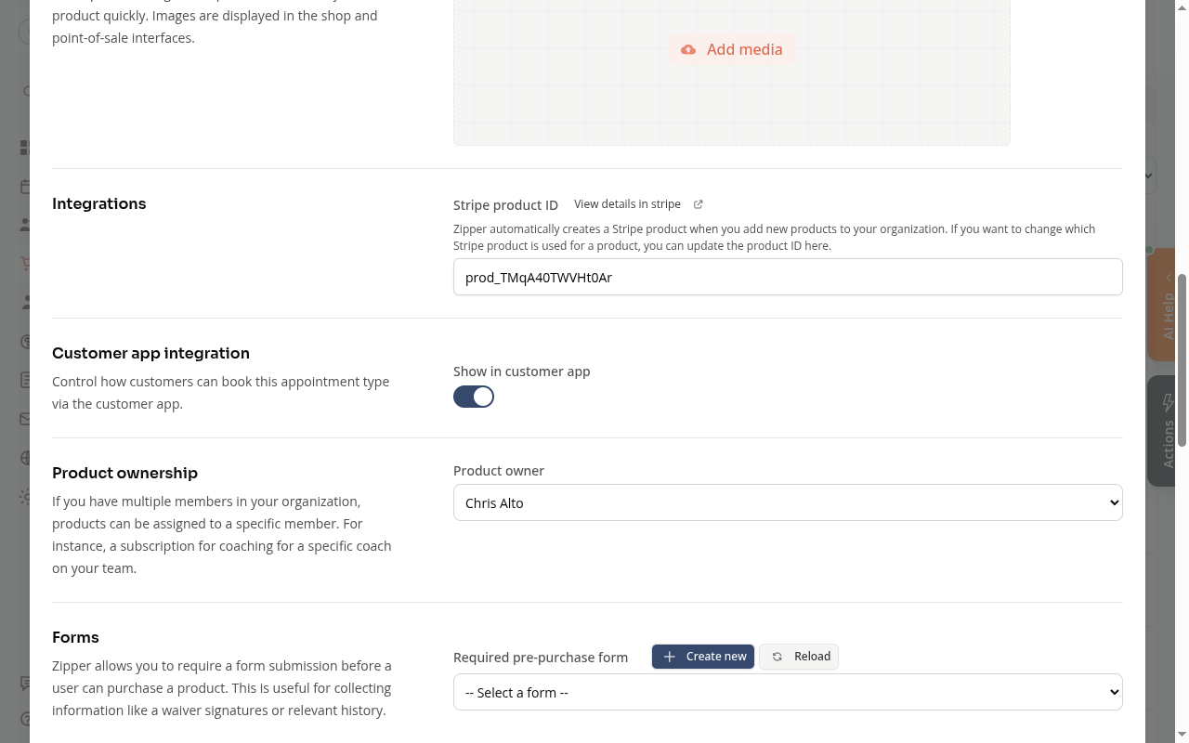
Task: Click the plus icon on Create new
Action: pos(669,657)
